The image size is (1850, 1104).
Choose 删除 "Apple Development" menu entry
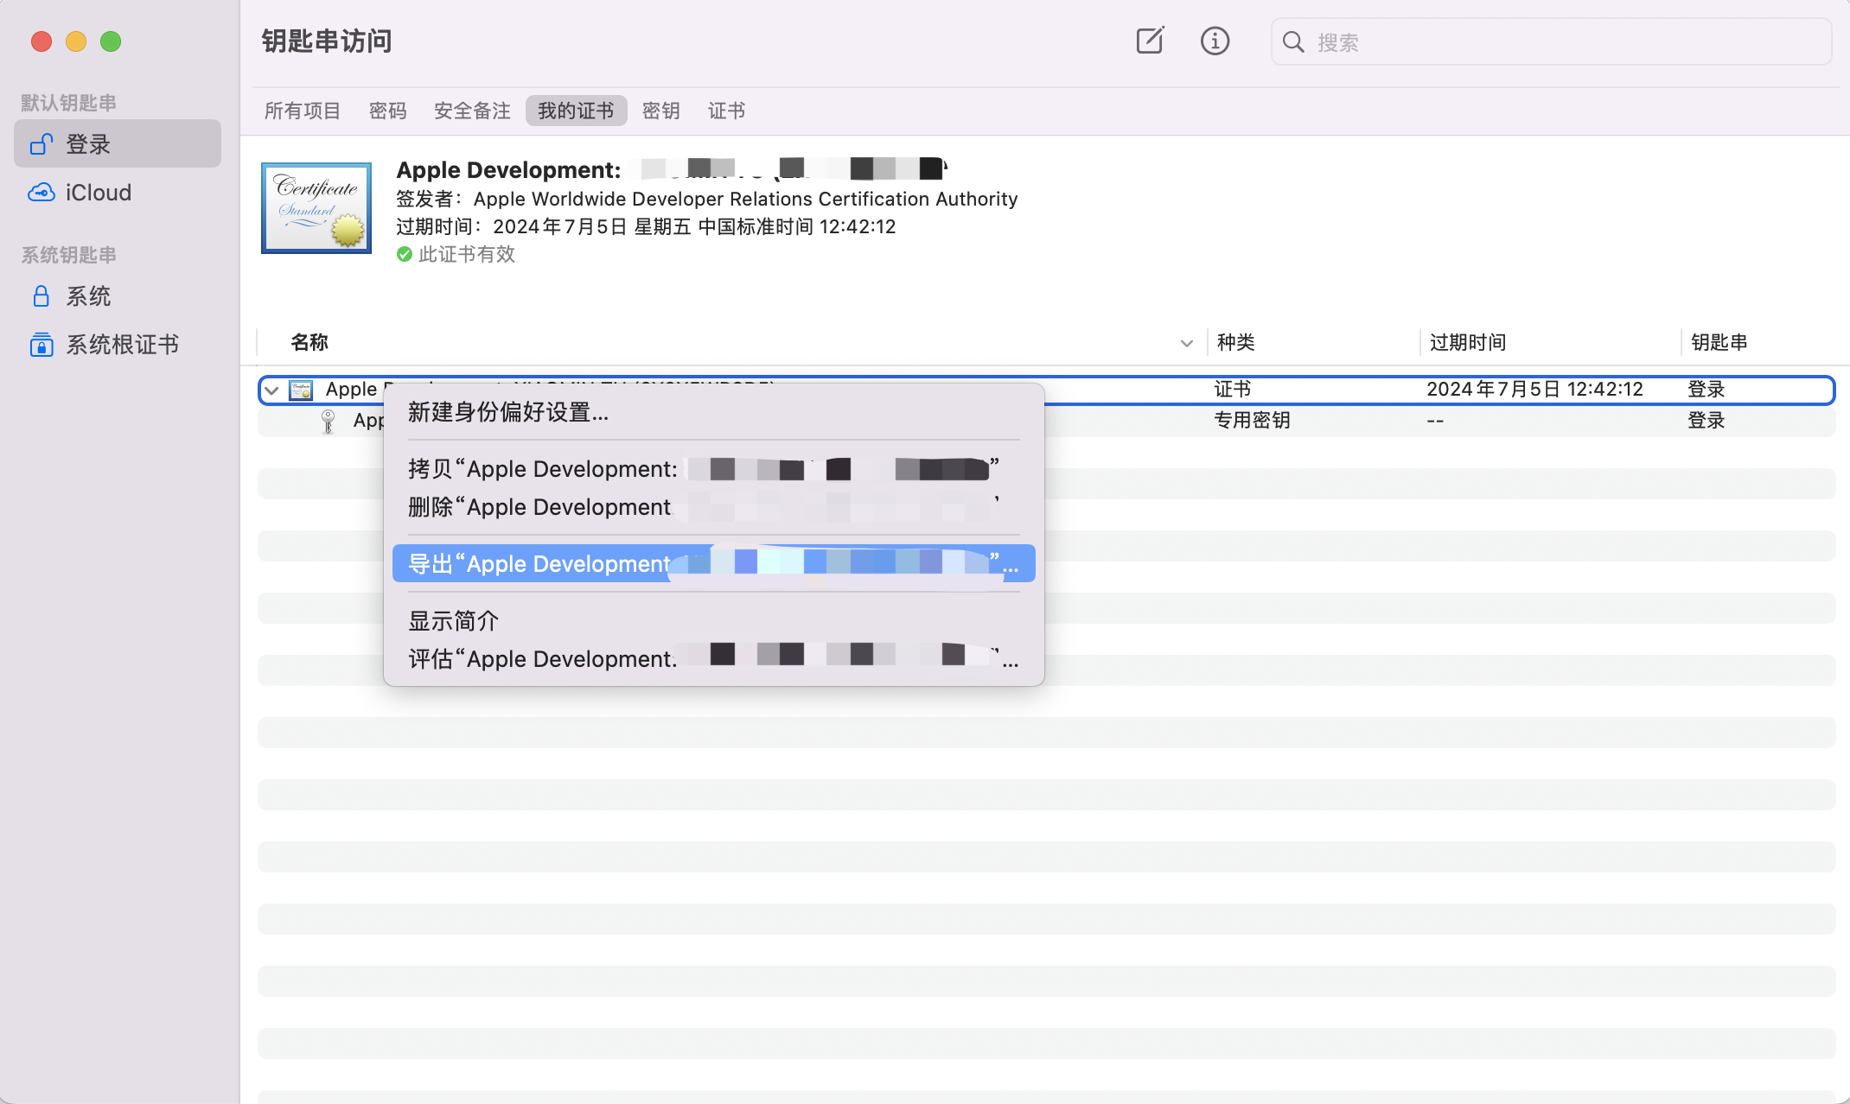coord(714,507)
